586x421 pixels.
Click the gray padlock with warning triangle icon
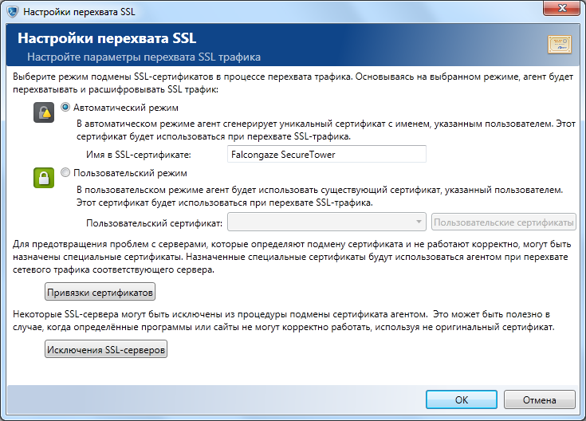click(44, 112)
